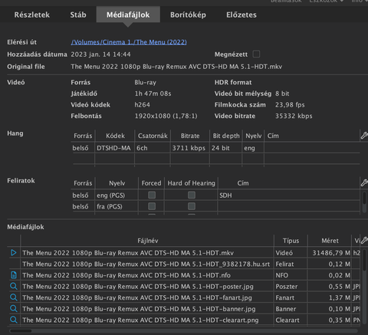Click the Original file name text
The image size is (368, 335).
pos(176,67)
